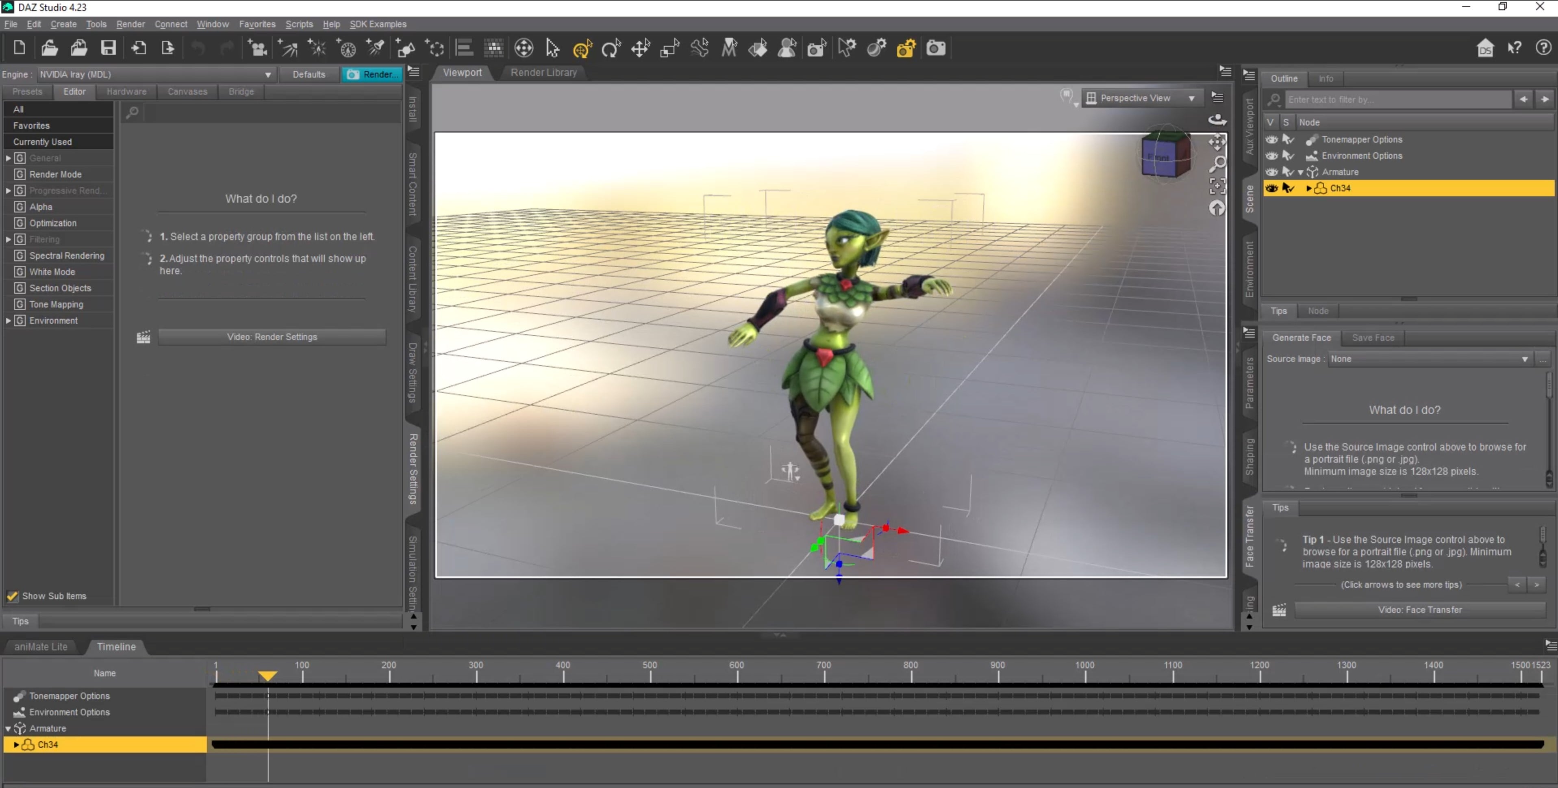1558x788 pixels.
Task: Open the Joint Editor bone tool
Action: click(699, 48)
